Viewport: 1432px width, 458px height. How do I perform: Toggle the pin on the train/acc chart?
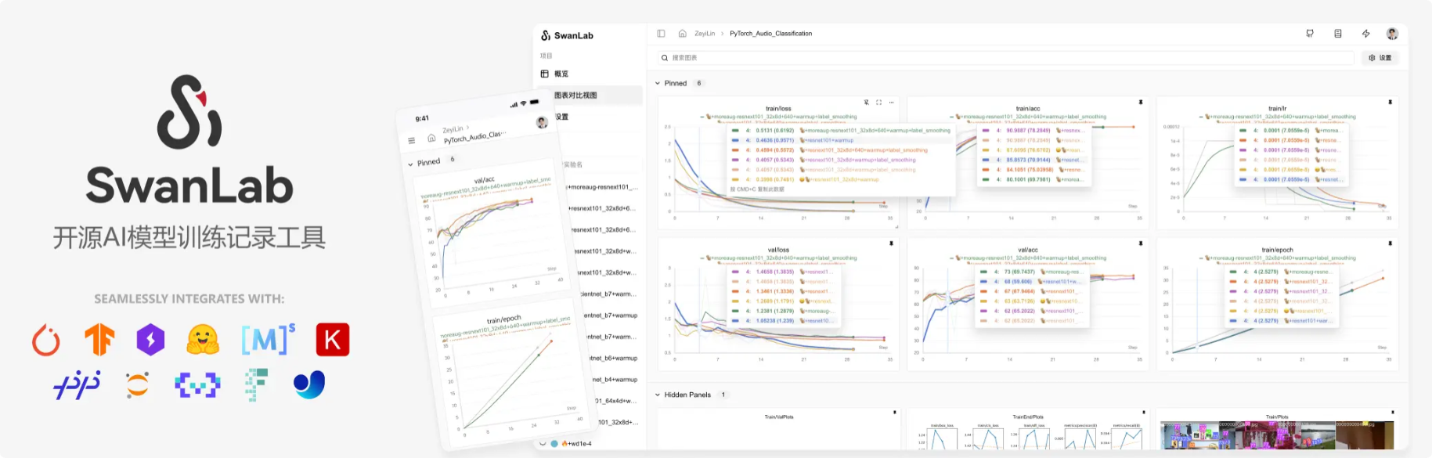click(x=1141, y=103)
